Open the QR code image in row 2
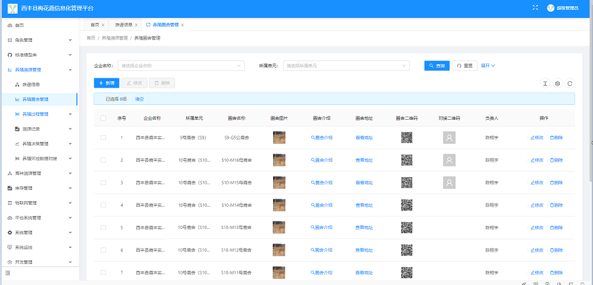The height and width of the screenshot is (285, 593). click(x=407, y=160)
